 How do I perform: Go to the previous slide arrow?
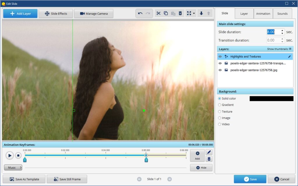pos(139,179)
